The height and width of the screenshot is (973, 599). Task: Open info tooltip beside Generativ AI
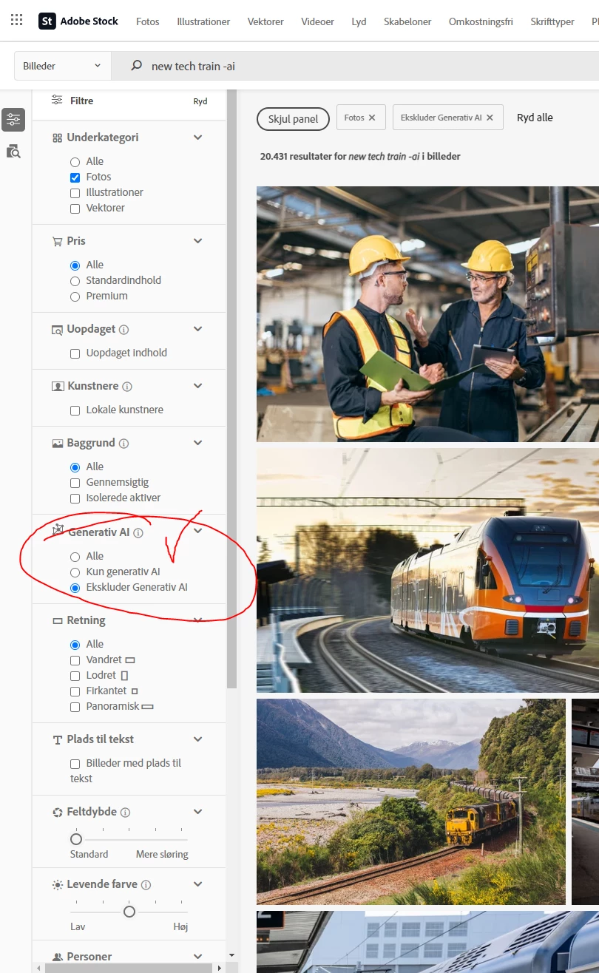click(x=138, y=533)
